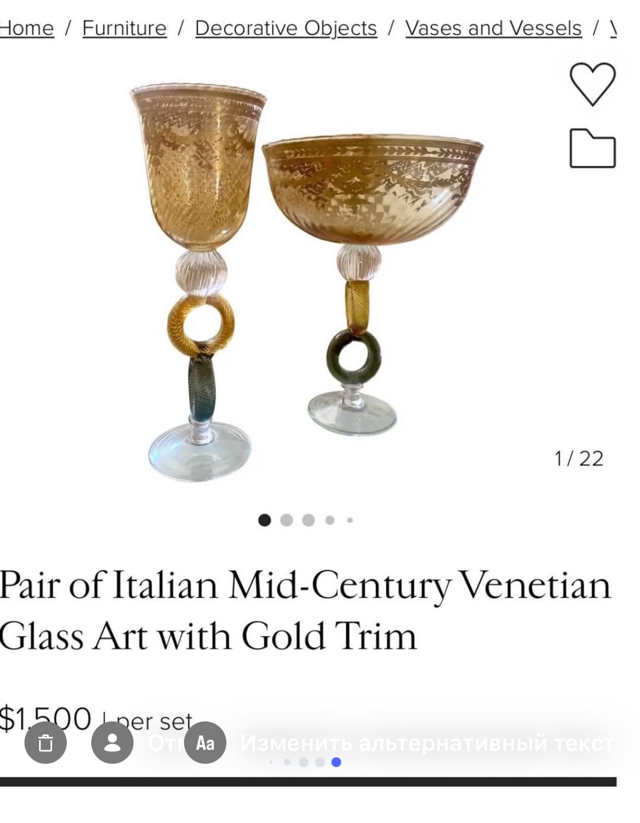Tap the Aa text icon
The image size is (640, 823).
tap(205, 743)
